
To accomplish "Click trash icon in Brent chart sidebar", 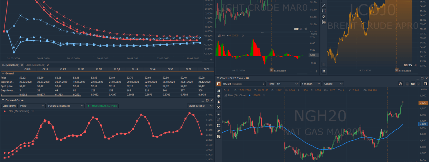I will click(x=324, y=64).
